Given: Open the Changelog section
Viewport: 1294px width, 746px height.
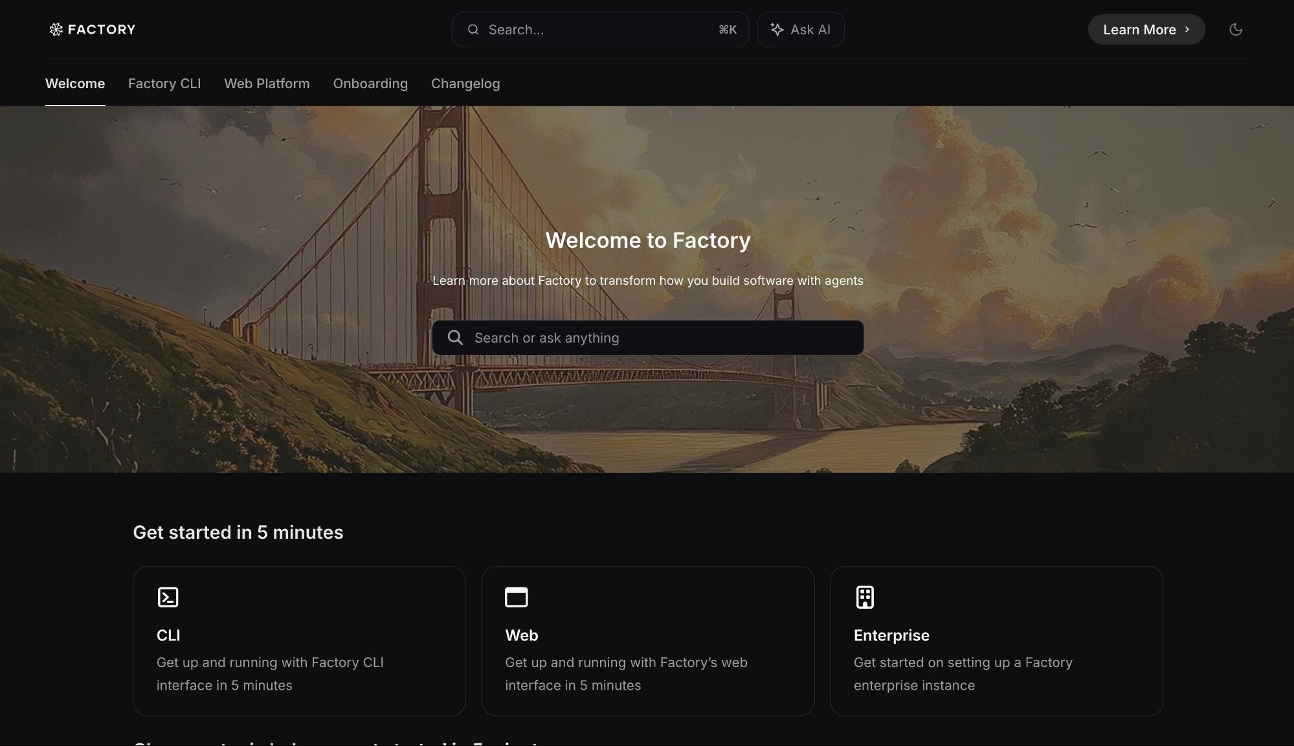Looking at the screenshot, I should tap(465, 84).
